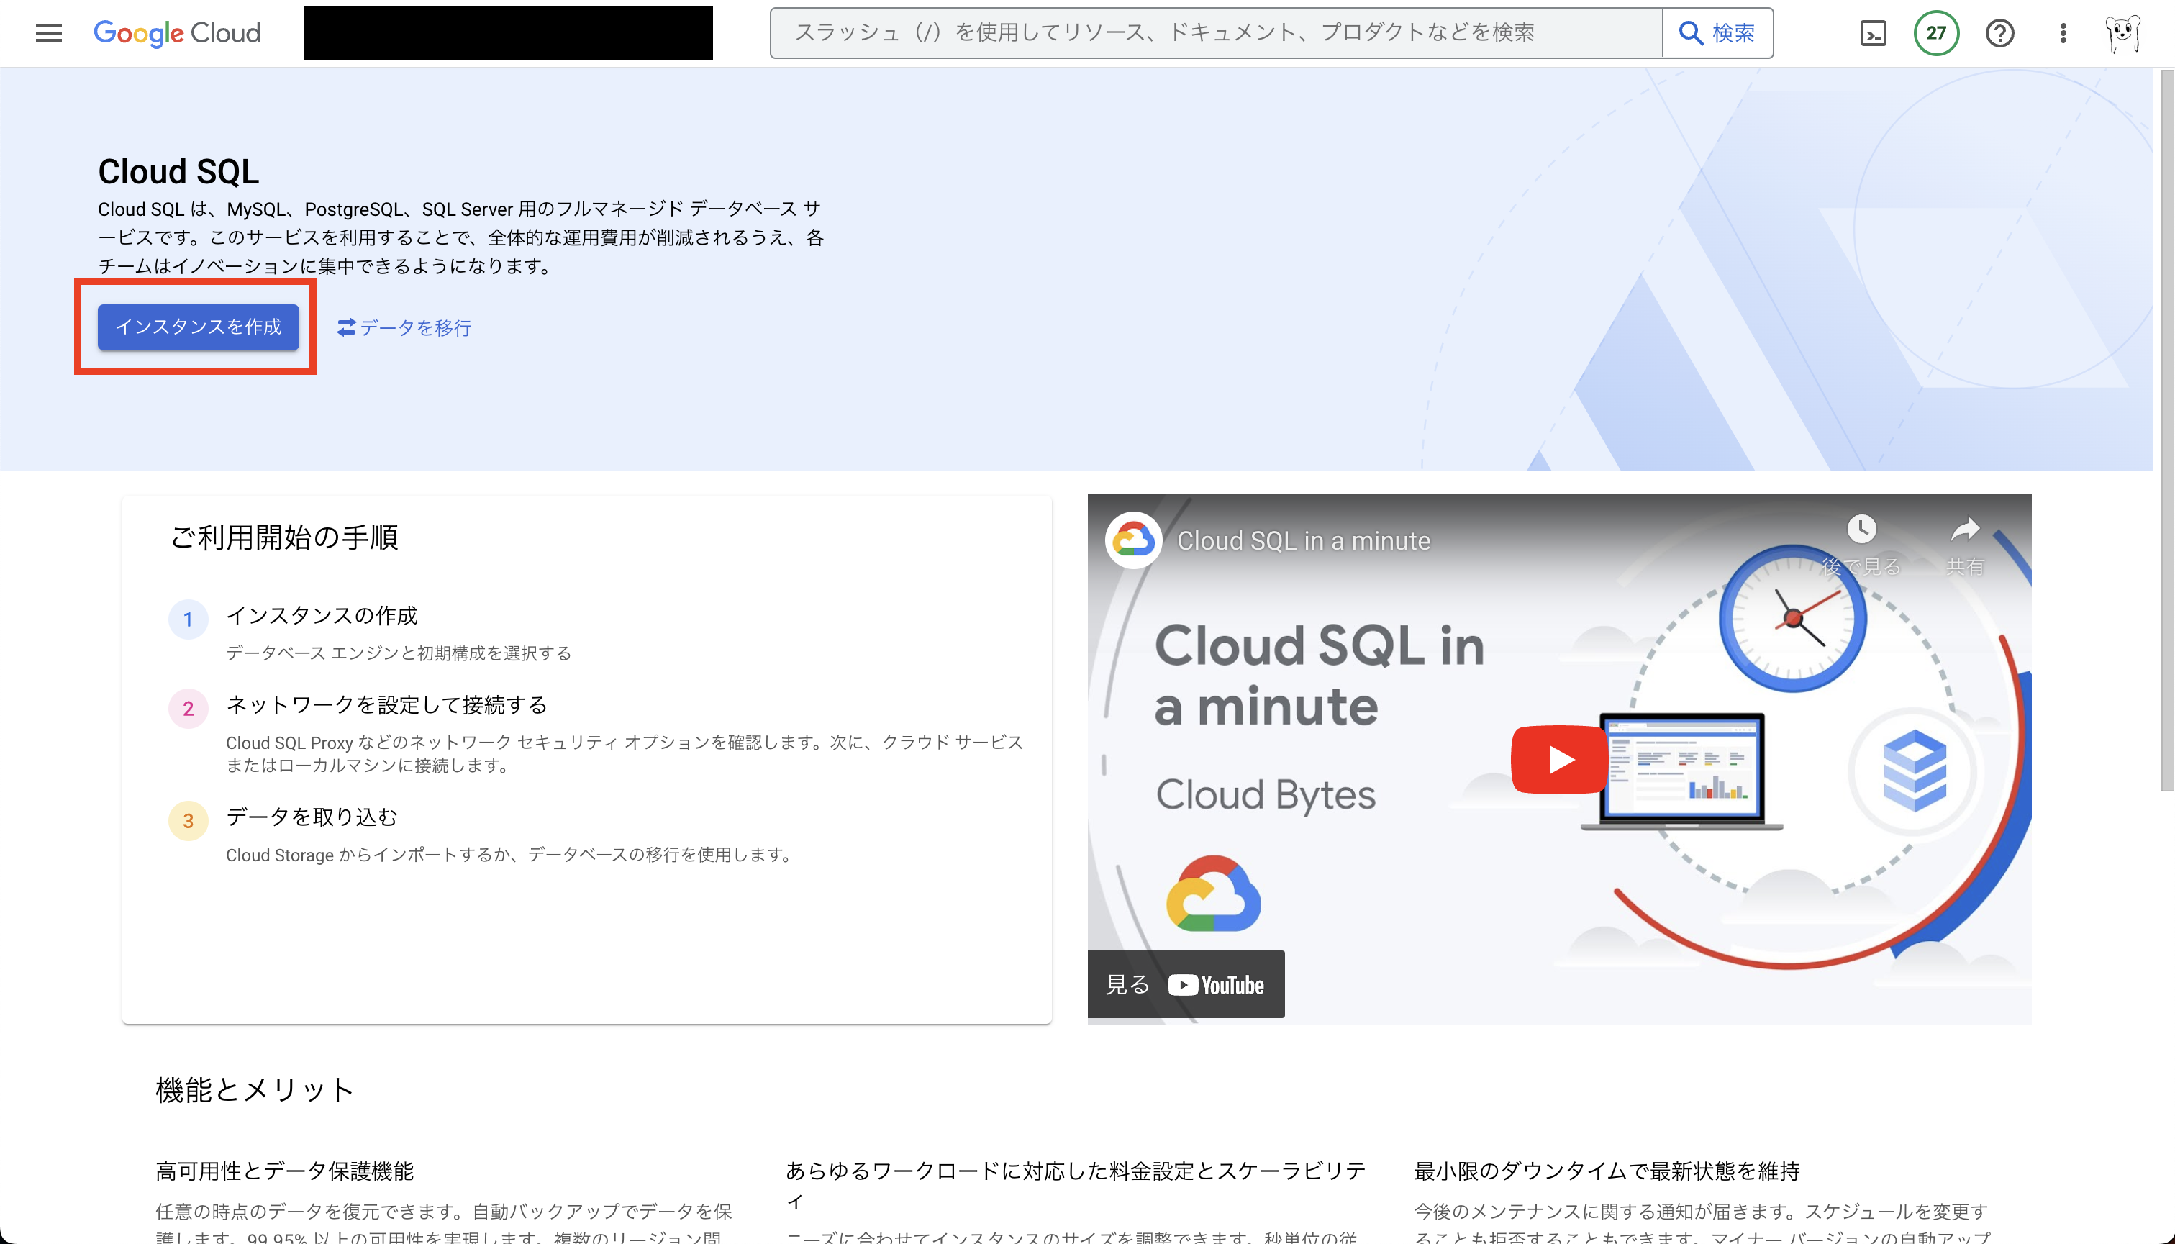Activate Cloud Shell terminal icon
Image resolution: width=2175 pixels, height=1244 pixels.
point(1873,33)
